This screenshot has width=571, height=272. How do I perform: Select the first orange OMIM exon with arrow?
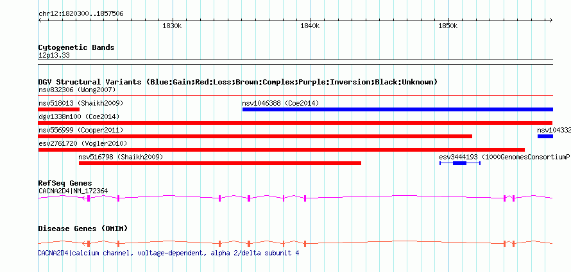point(87,243)
